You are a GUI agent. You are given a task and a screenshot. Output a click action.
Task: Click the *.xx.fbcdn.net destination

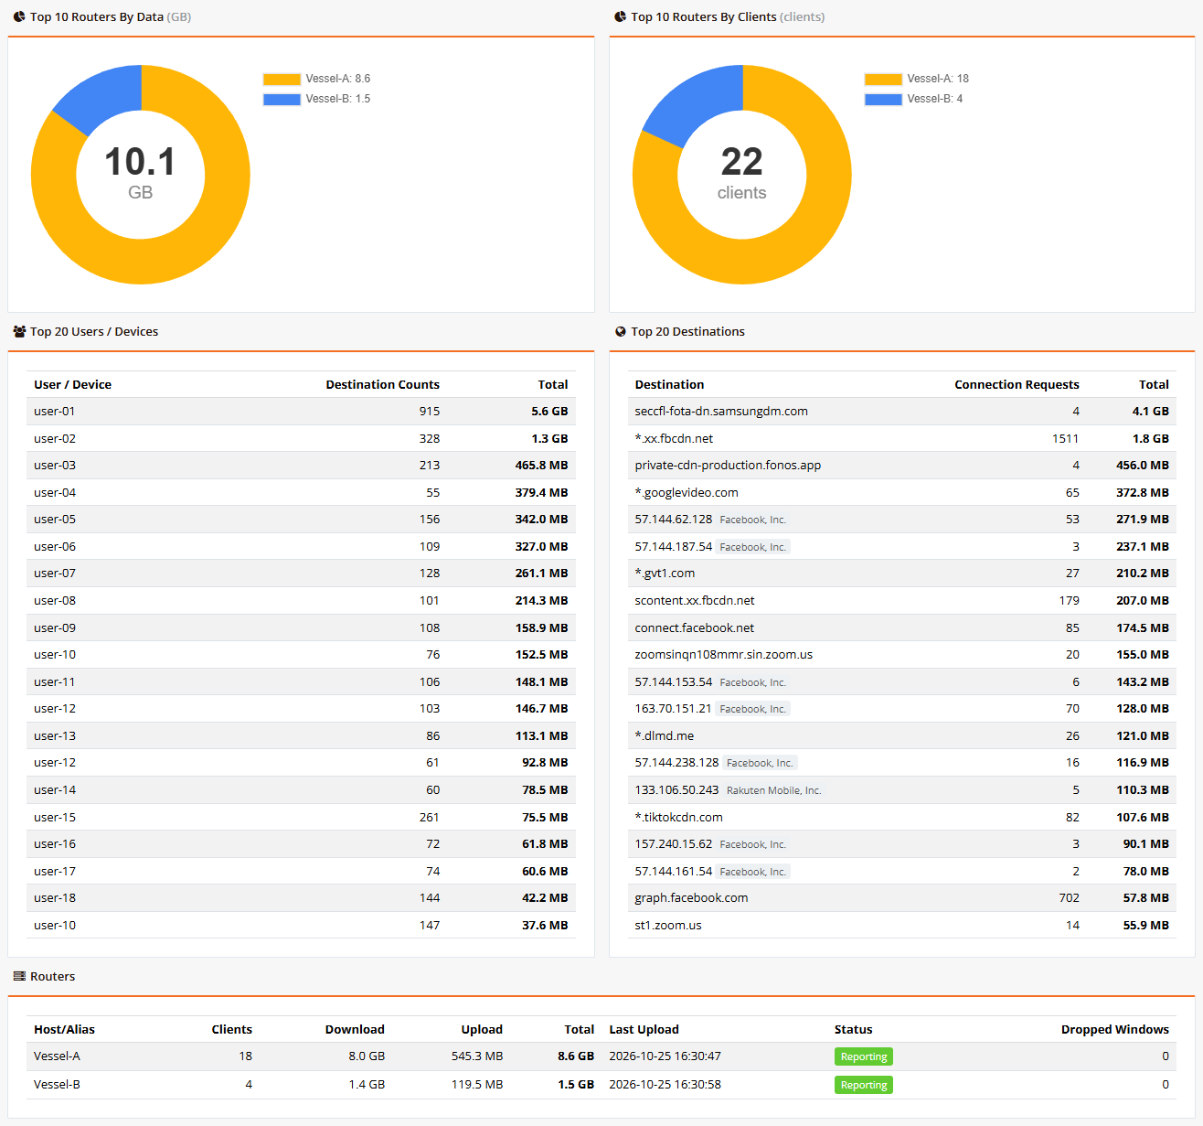(674, 438)
